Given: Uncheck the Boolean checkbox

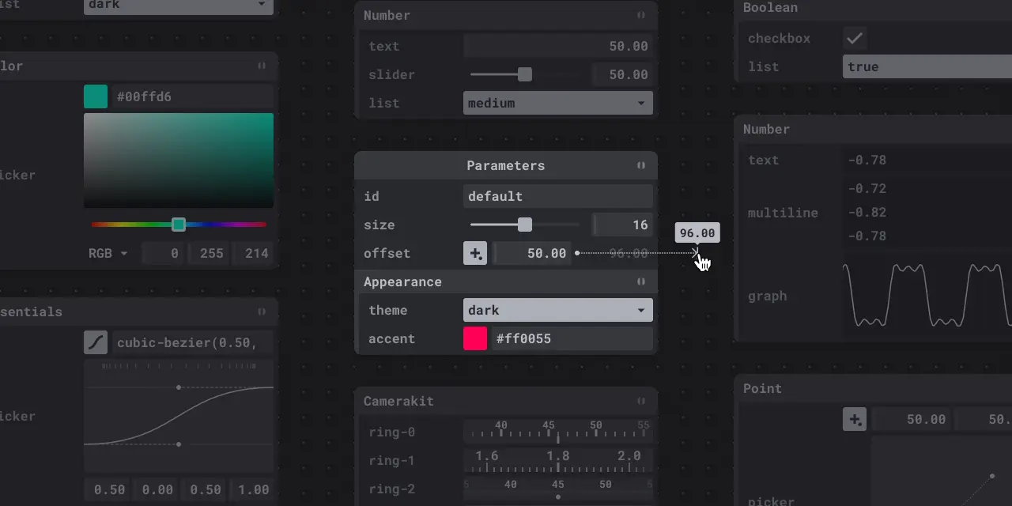Looking at the screenshot, I should click(855, 37).
